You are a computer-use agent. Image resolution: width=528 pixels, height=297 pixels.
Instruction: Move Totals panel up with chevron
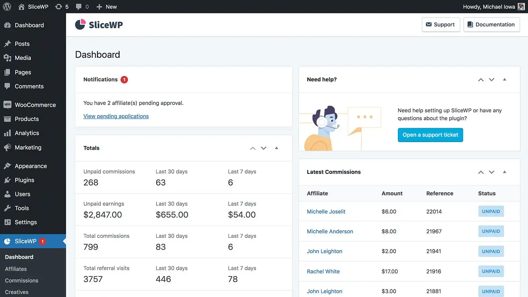253,148
